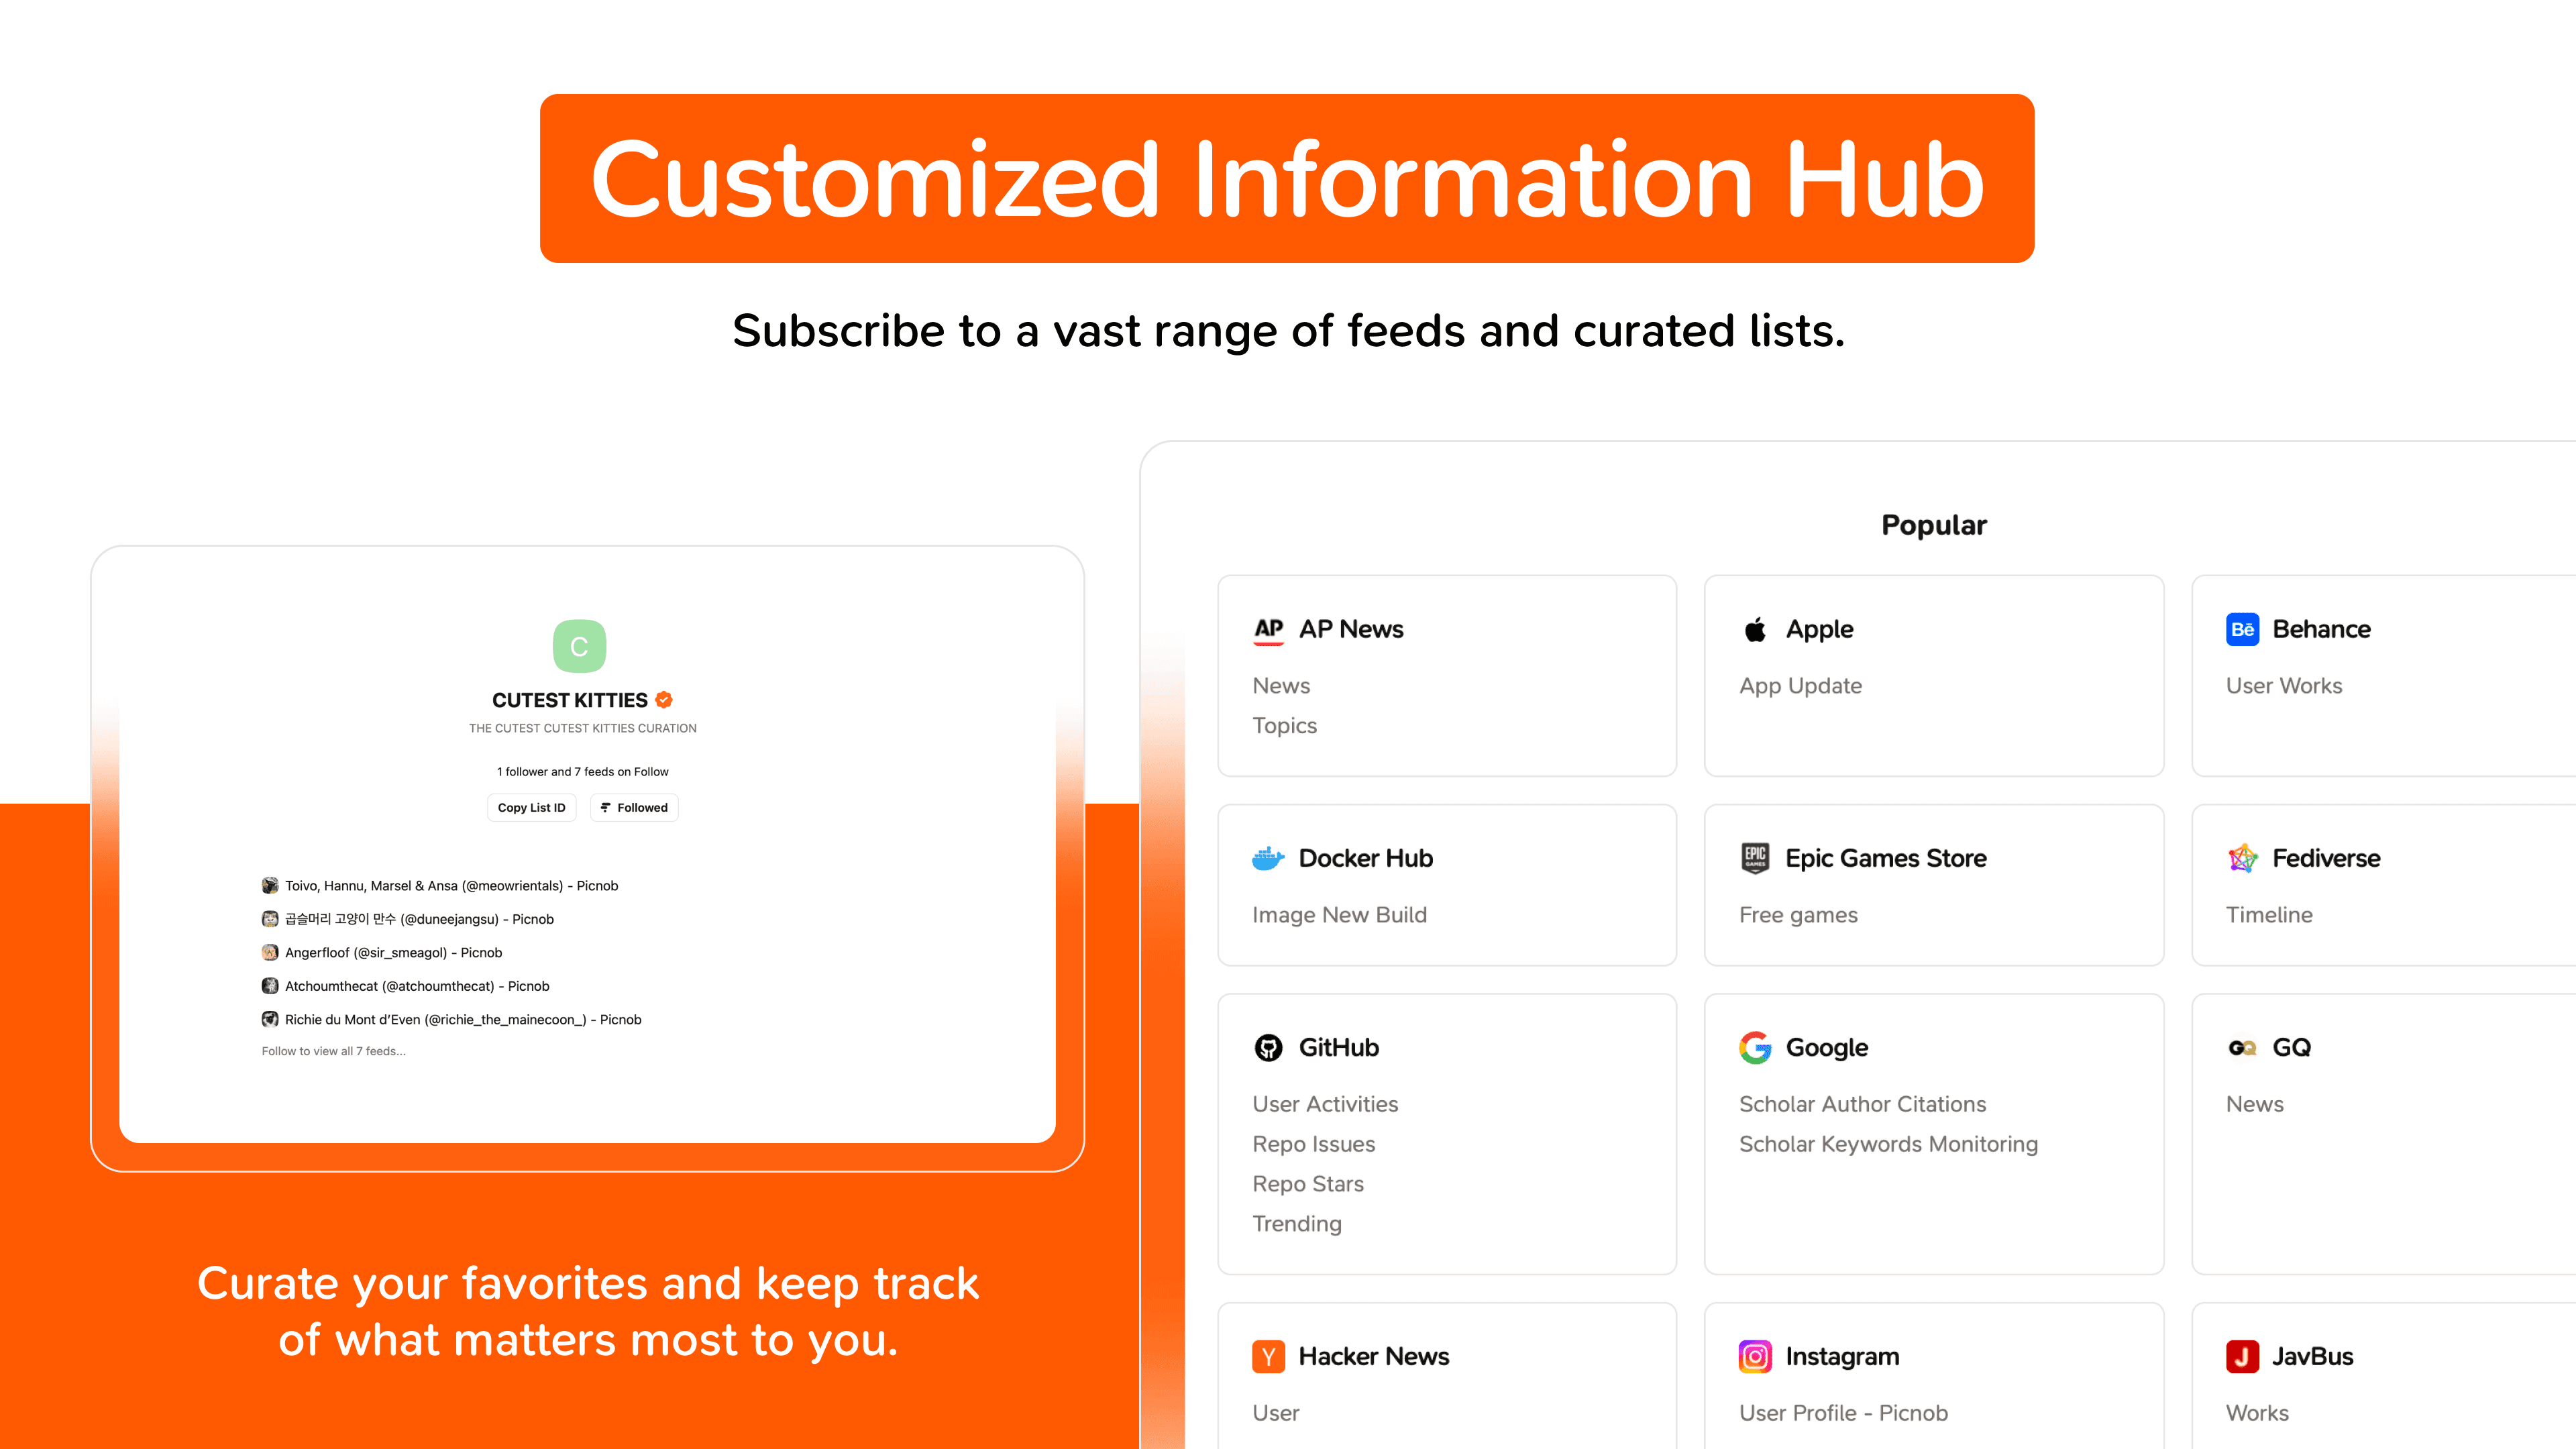Click the Behance icon
Viewport: 2576px width, 1449px height.
tap(2242, 628)
